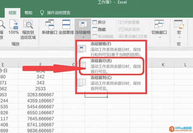Expand the 宏 dropdown arrow
Viewport: 193px width, 133px height.
point(179,37)
